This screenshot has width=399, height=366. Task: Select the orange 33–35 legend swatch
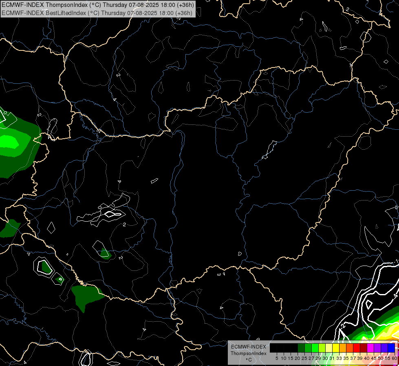click(x=343, y=348)
